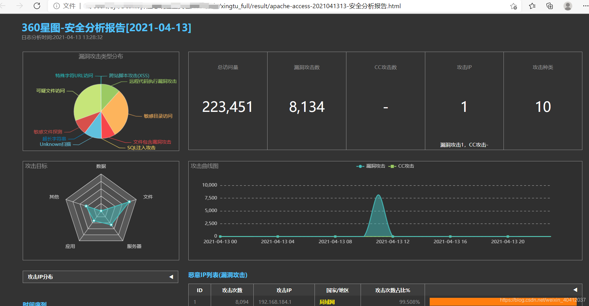
Task: Click the total visits value 223,451
Action: click(x=227, y=107)
